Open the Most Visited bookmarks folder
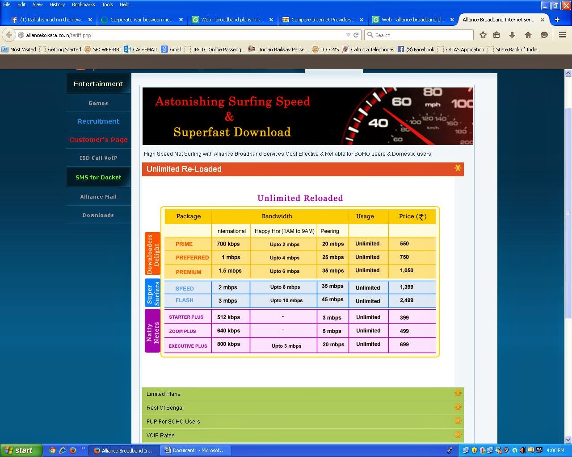This screenshot has width=572, height=457. coord(19,50)
